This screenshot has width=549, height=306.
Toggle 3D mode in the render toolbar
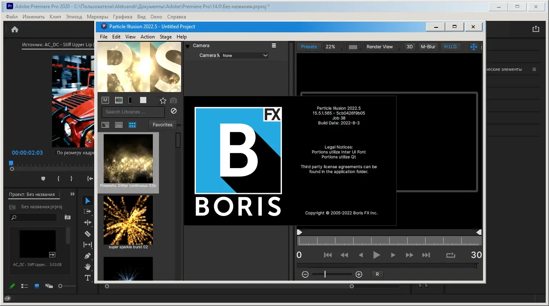point(410,47)
